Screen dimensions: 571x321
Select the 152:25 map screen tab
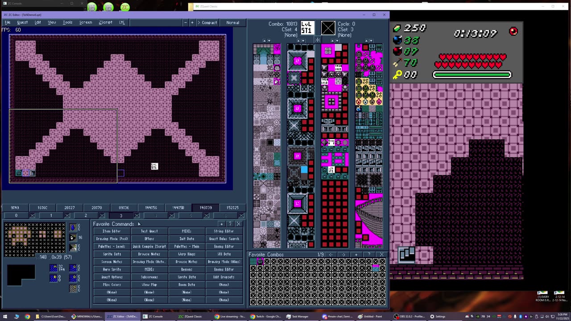point(232,208)
